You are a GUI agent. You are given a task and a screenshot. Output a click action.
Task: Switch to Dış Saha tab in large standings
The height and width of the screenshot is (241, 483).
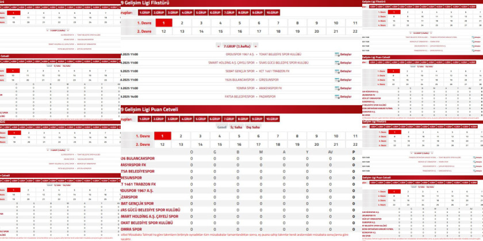coord(253,127)
